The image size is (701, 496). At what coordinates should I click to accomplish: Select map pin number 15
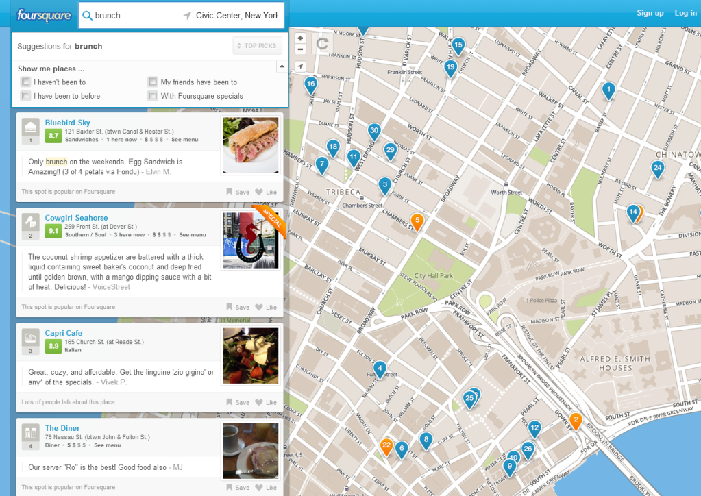click(458, 46)
